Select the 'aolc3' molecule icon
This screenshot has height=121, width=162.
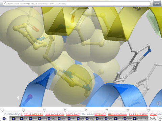[x=49, y=119]
